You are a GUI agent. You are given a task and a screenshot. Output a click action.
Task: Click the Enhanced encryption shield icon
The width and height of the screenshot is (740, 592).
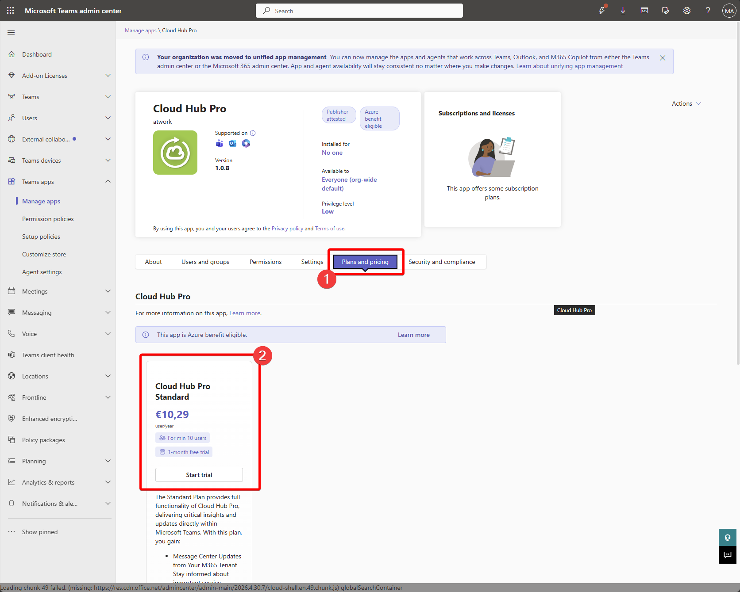click(12, 419)
